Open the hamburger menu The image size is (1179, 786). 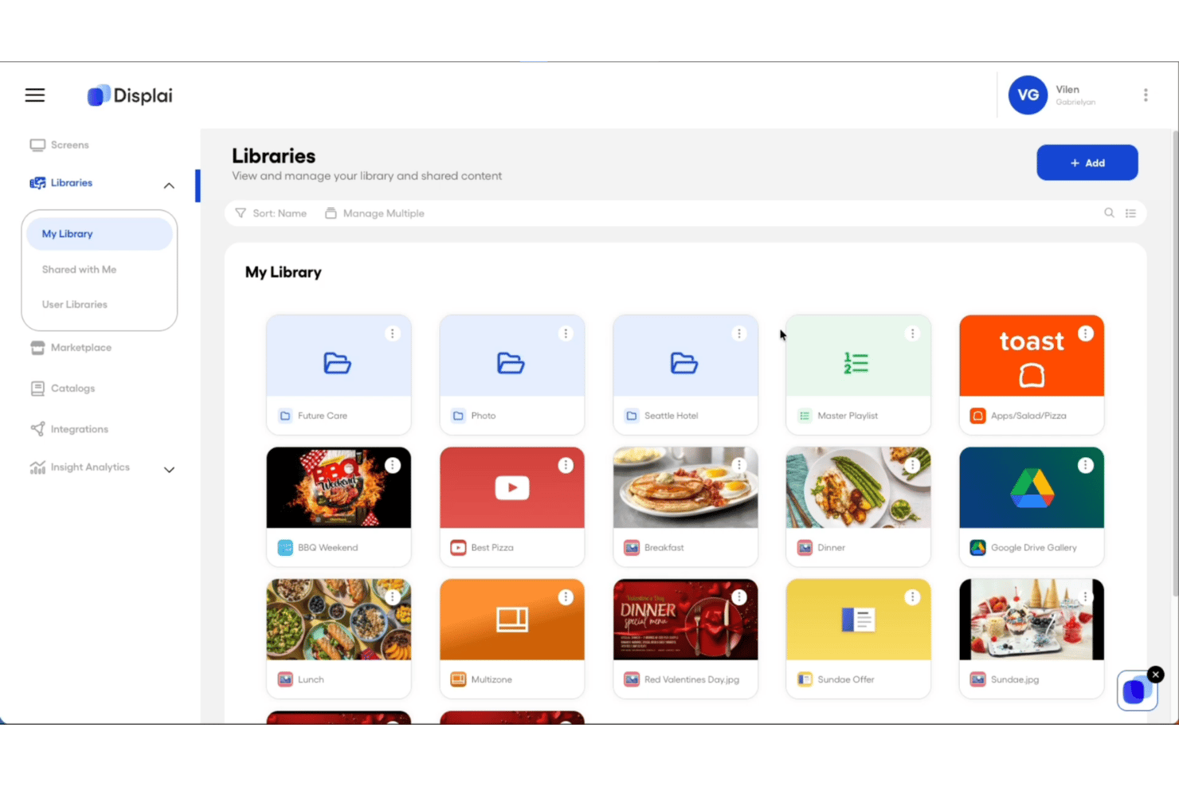[35, 96]
